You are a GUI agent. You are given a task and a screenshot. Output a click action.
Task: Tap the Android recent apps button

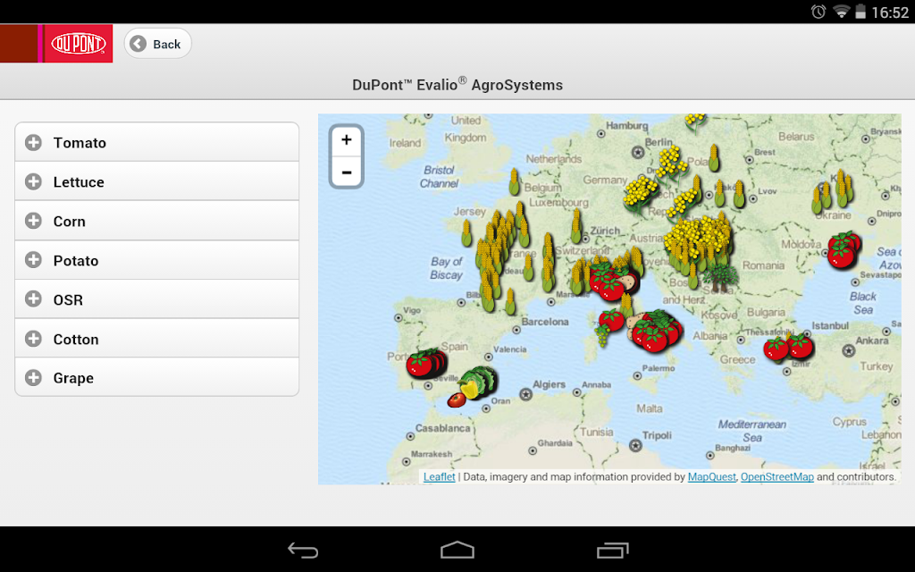613,550
